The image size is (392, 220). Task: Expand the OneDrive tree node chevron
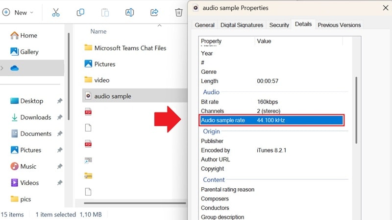(2, 68)
